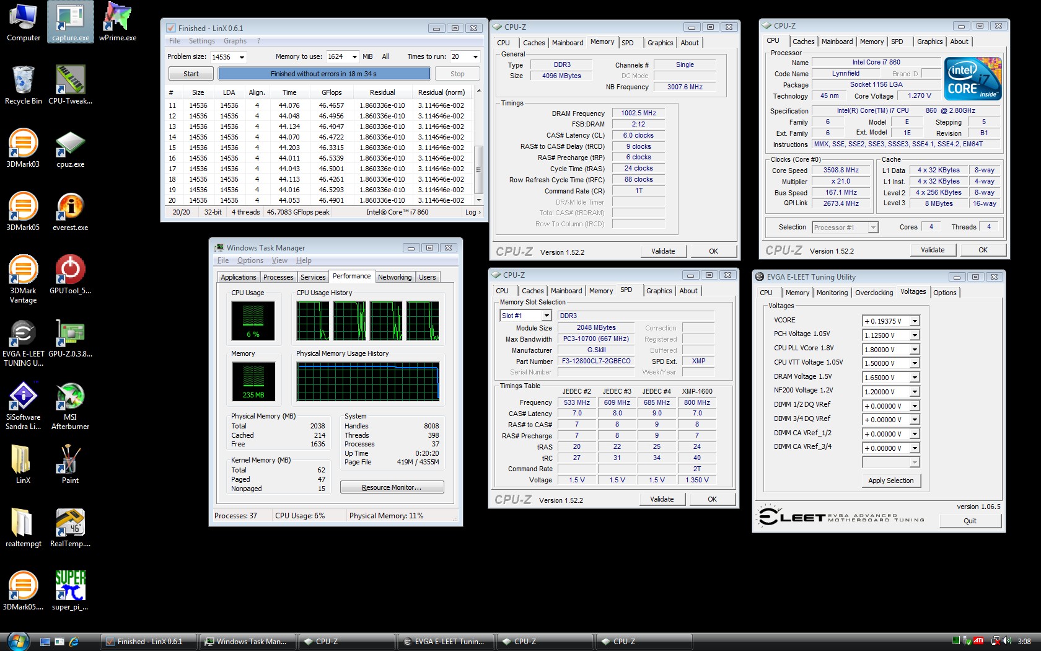Open the DIMM CA VRef_3/4 dropdown
Viewport: 1041px width, 651px height.
pos(915,448)
